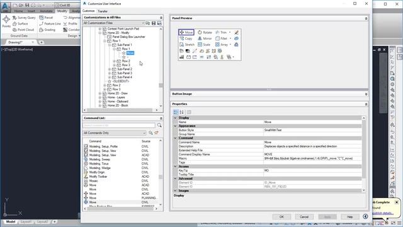Select the Model layout tab
Image resolution: width=403 pixels, height=227 pixels.
(11, 221)
